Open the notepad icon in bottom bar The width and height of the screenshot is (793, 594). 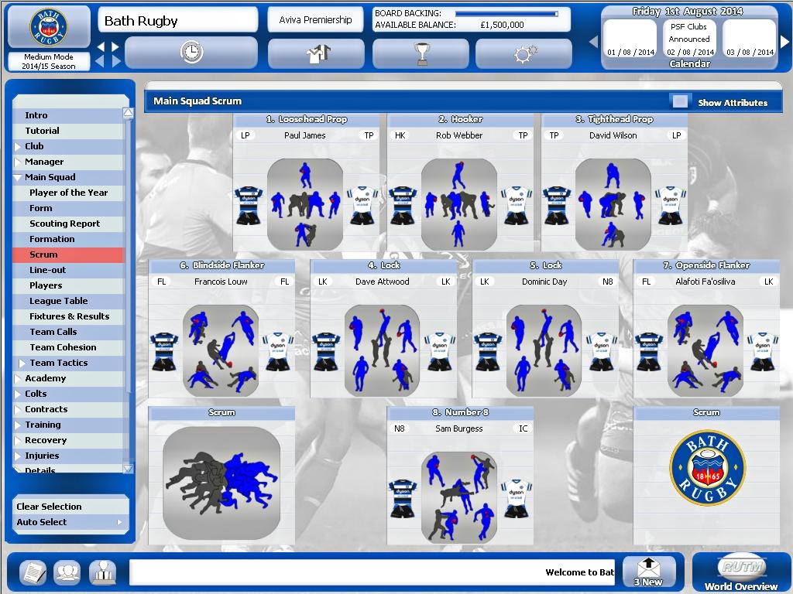[x=33, y=572]
